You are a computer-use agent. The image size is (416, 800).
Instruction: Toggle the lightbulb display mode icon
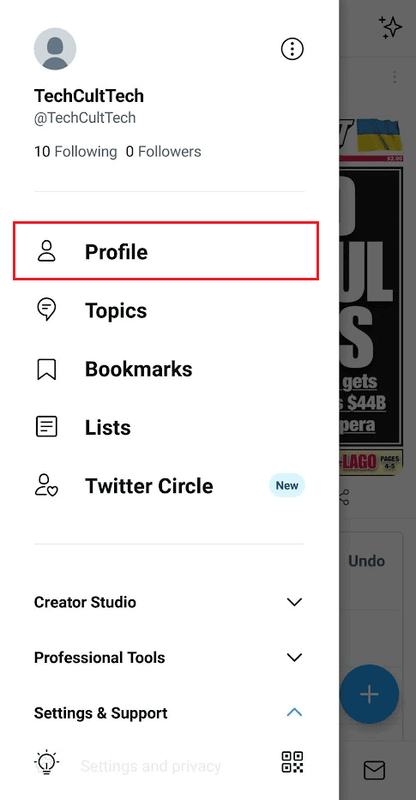47,762
